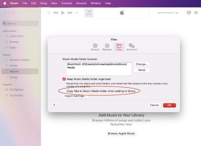Open Browse in the sidebar
The image size is (201, 146).
point(20,42)
